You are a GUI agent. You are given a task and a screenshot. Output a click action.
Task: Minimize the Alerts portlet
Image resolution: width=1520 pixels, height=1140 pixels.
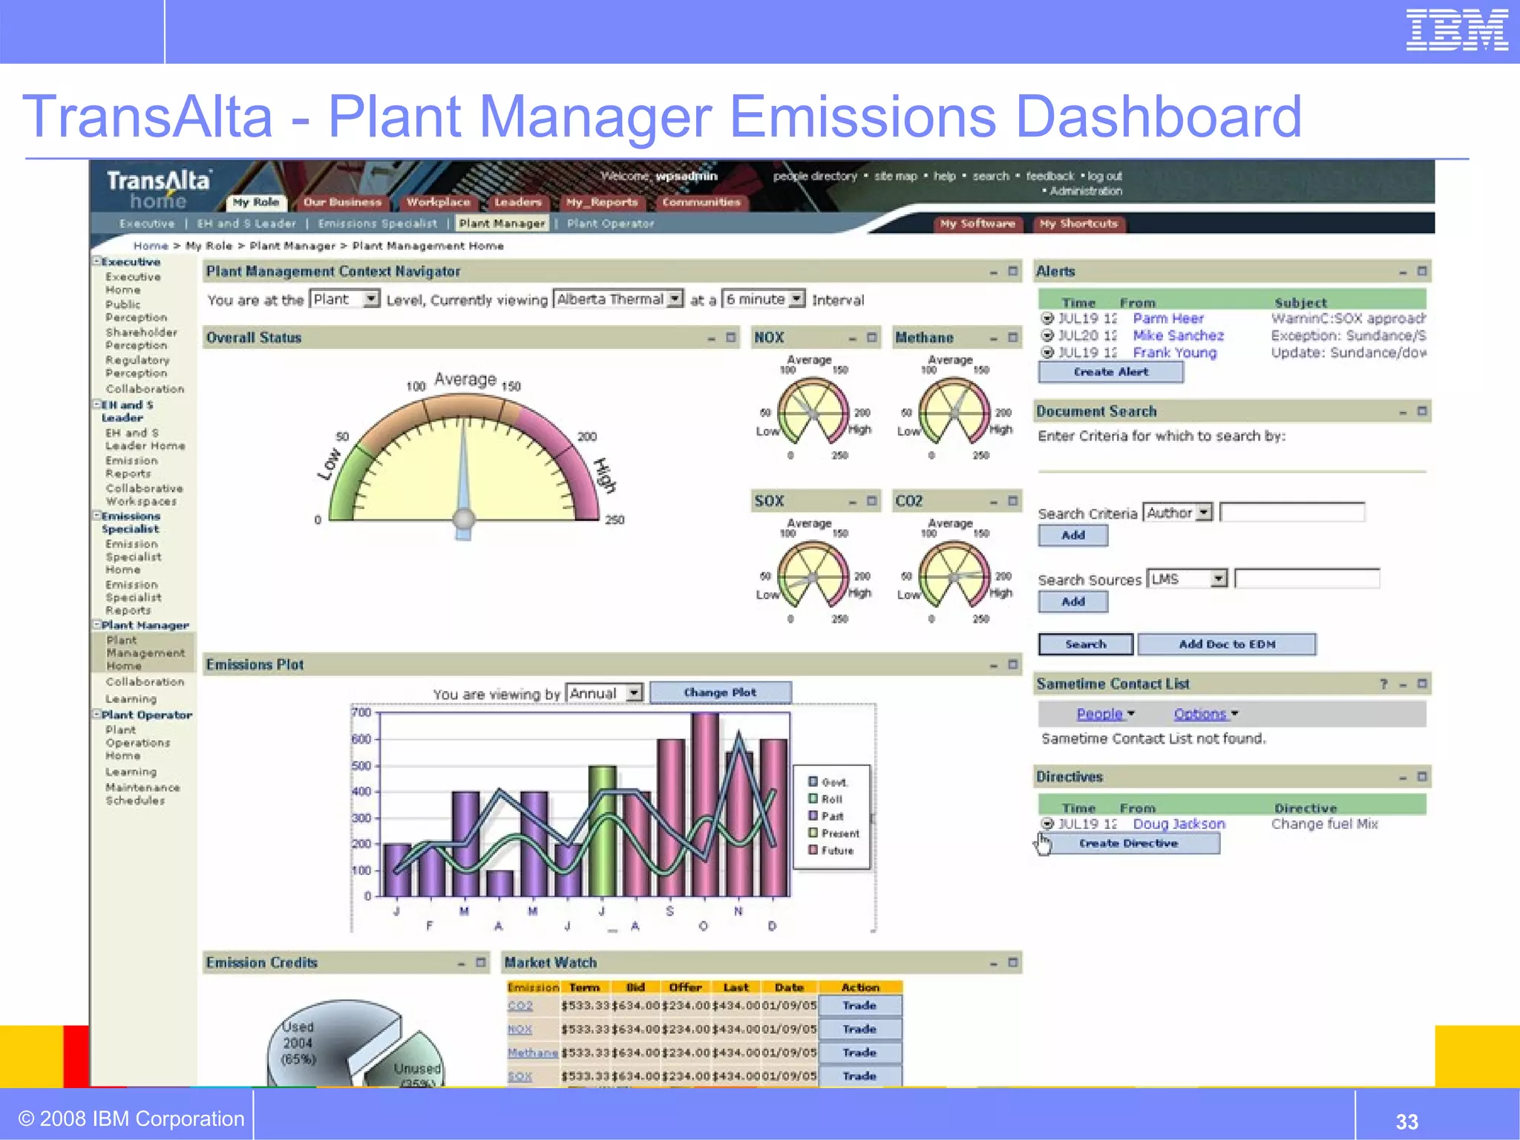click(1403, 272)
